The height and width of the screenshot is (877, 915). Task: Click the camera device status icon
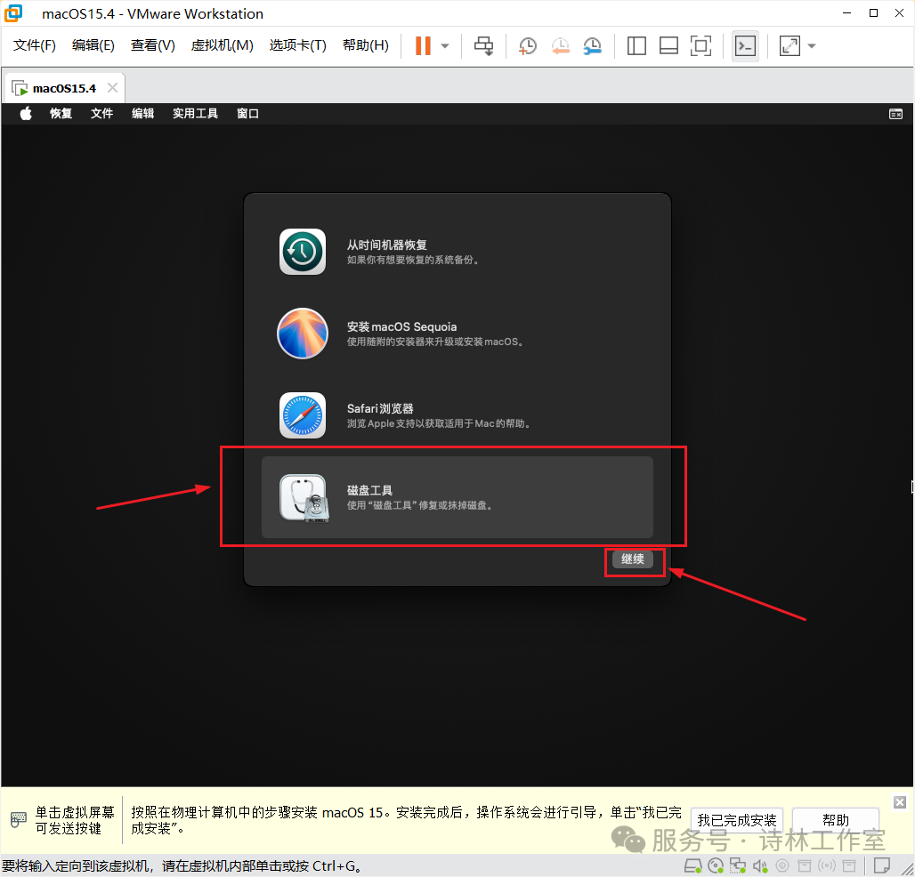782,866
